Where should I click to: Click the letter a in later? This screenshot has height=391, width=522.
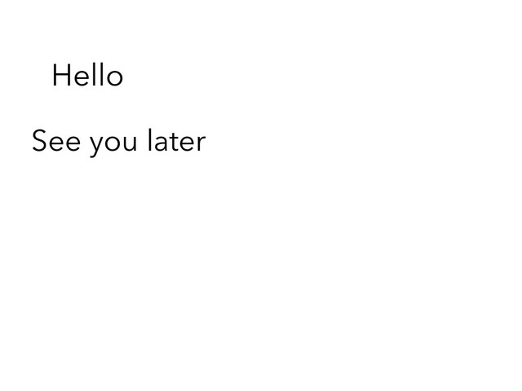tap(159, 143)
